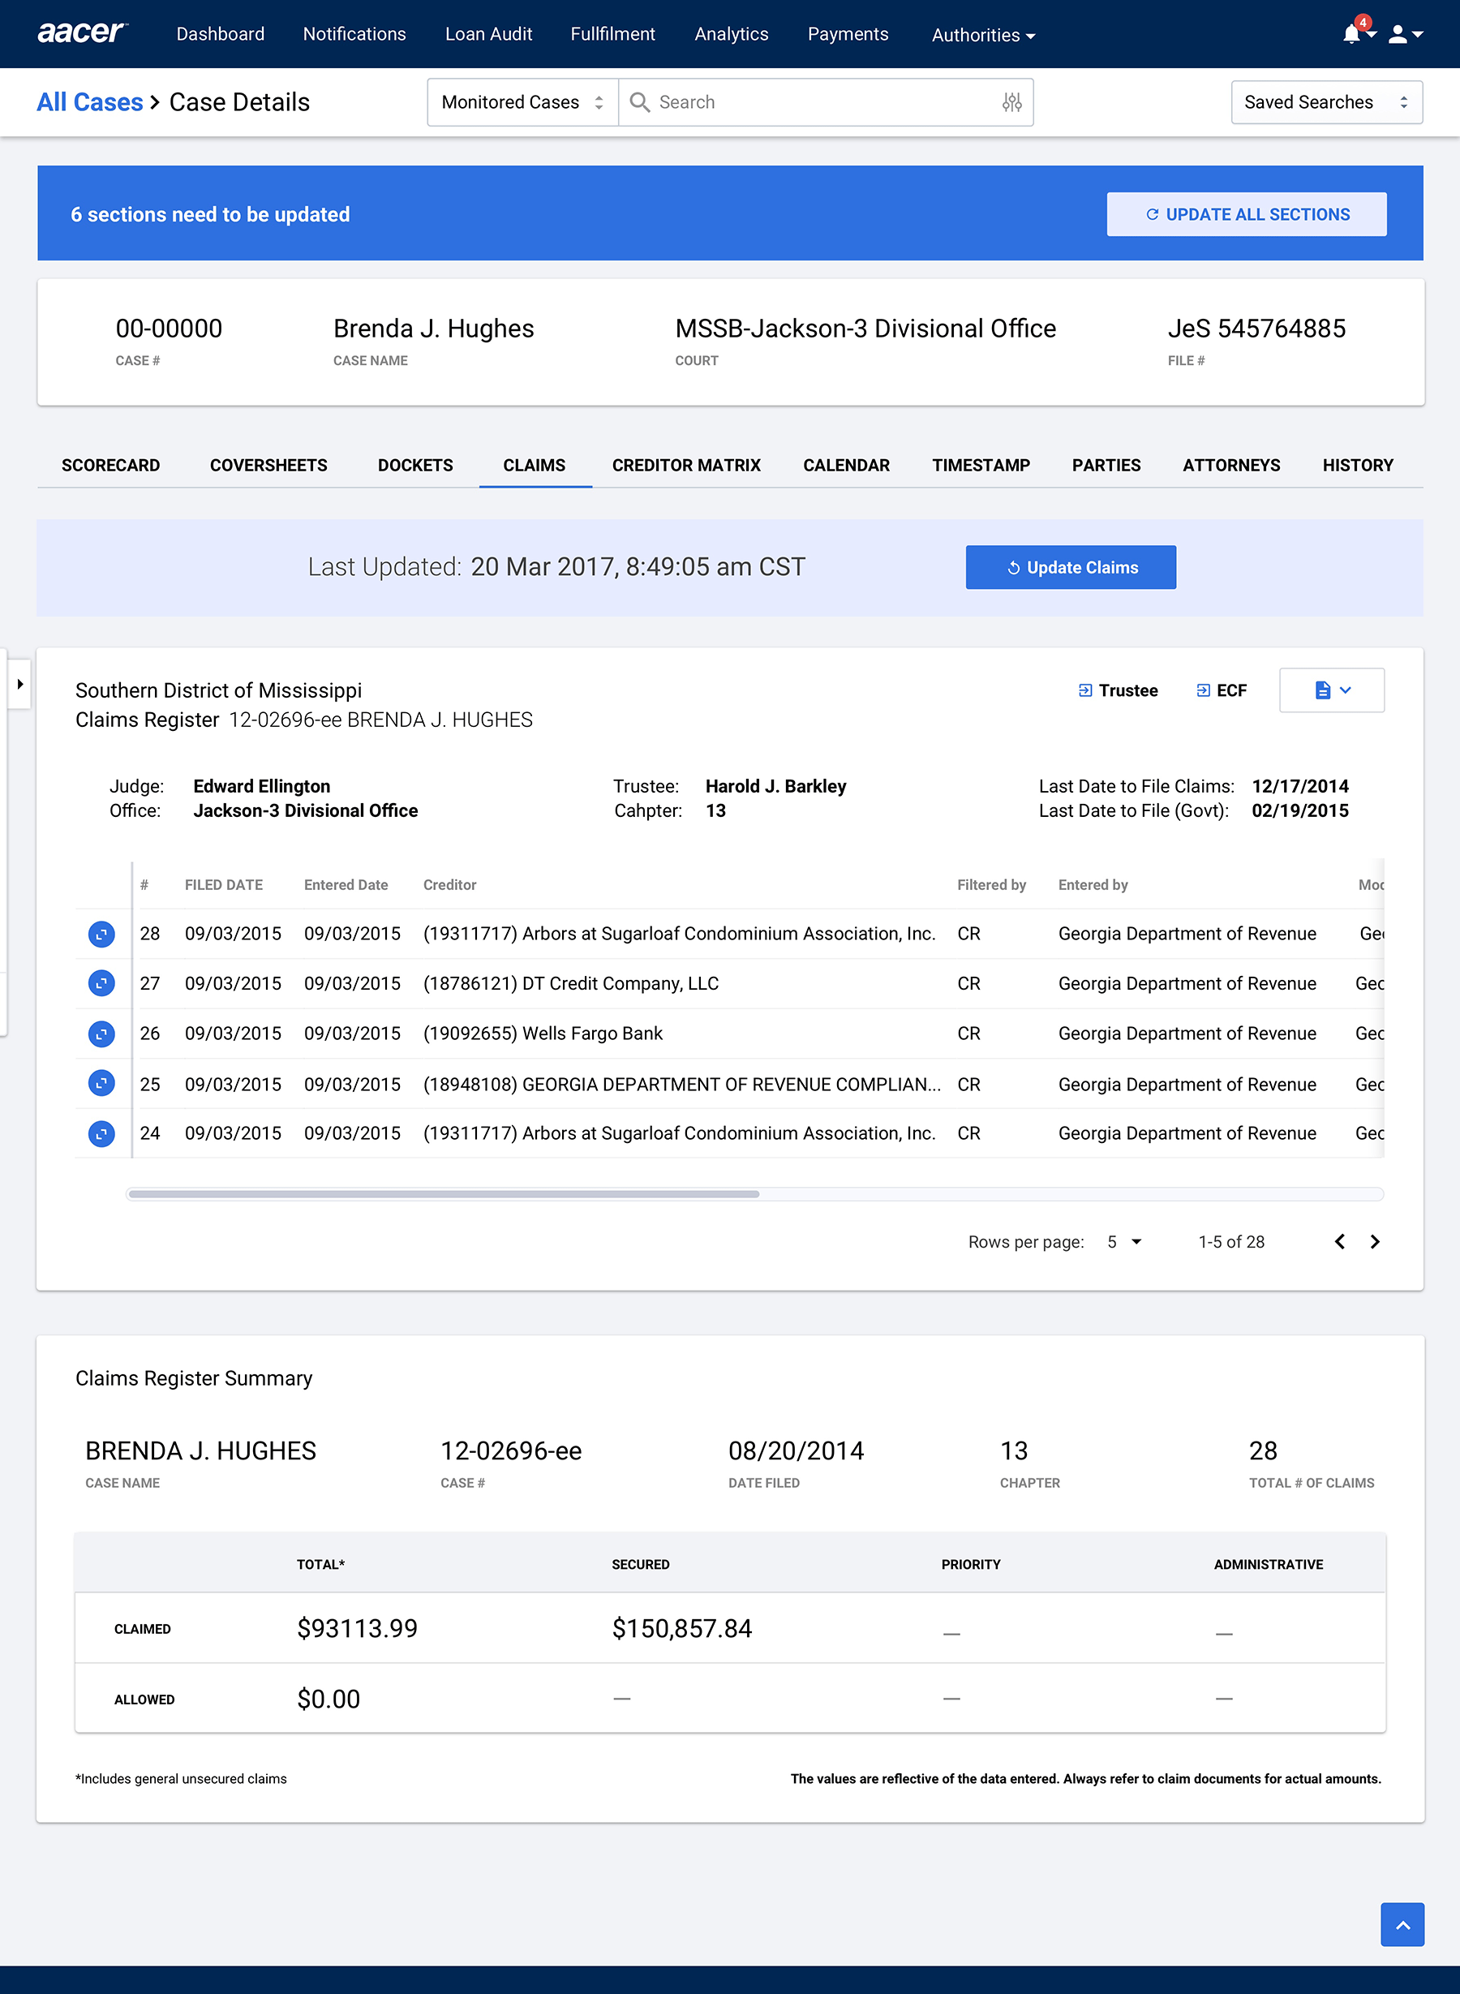Image resolution: width=1460 pixels, height=1994 pixels.
Task: Open the notifications bell icon
Action: pyautogui.click(x=1352, y=34)
